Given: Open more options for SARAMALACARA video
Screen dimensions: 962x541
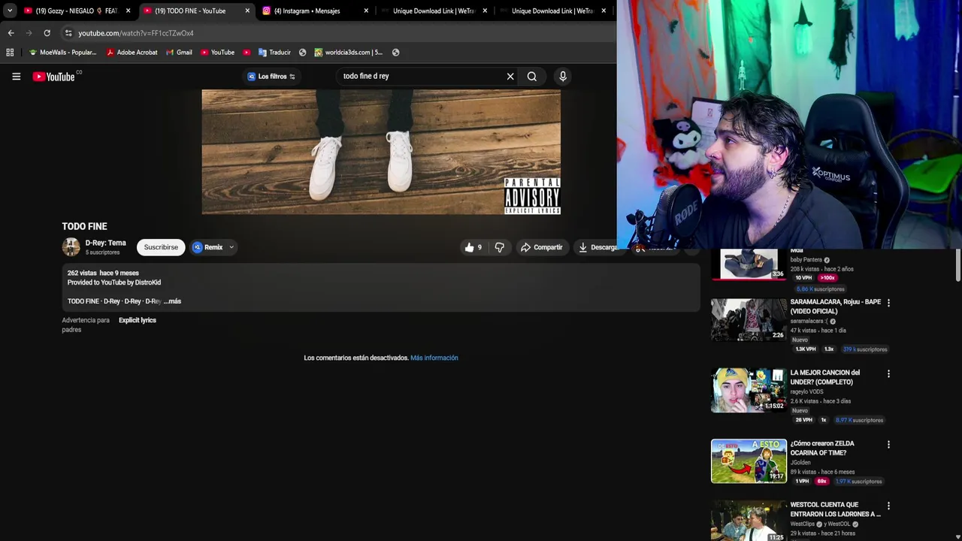Looking at the screenshot, I should [888, 303].
